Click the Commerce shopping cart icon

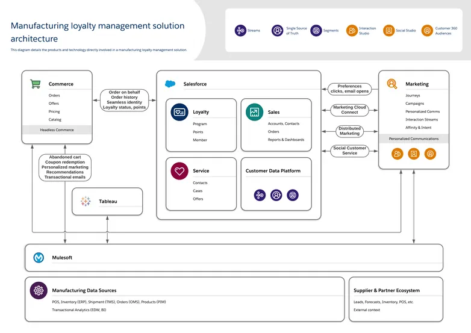(x=36, y=84)
